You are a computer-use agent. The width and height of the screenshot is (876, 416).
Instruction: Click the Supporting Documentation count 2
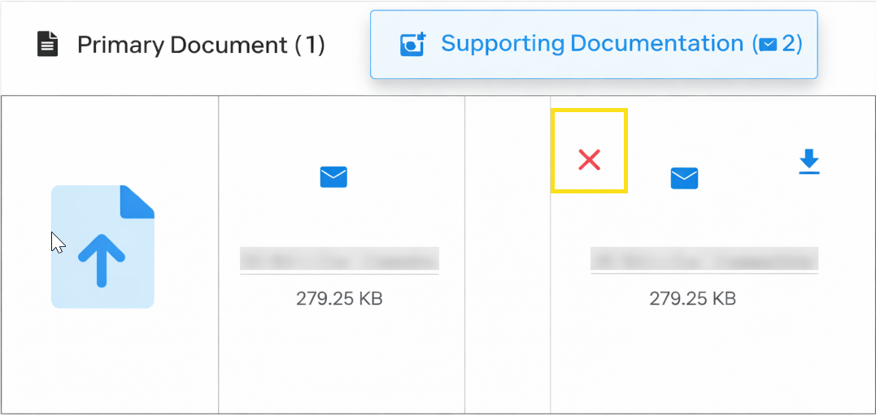[787, 45]
